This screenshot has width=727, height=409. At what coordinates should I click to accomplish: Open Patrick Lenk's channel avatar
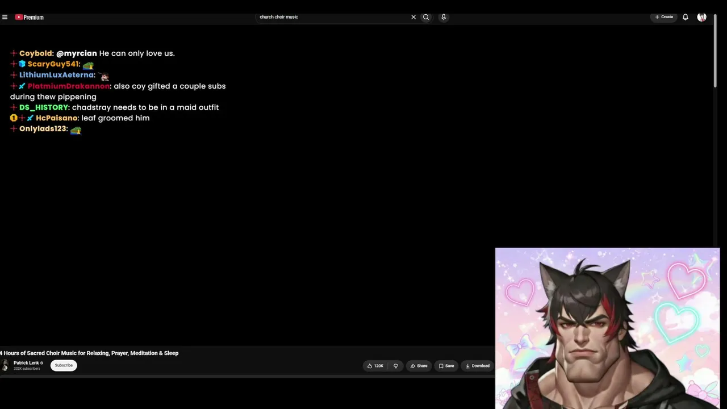[x=5, y=365]
